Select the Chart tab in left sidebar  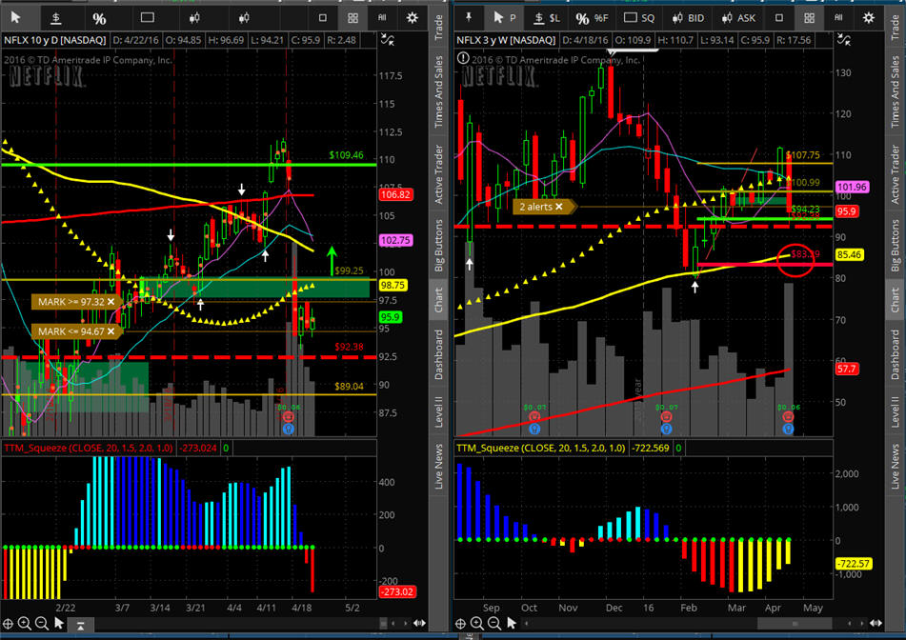[438, 300]
